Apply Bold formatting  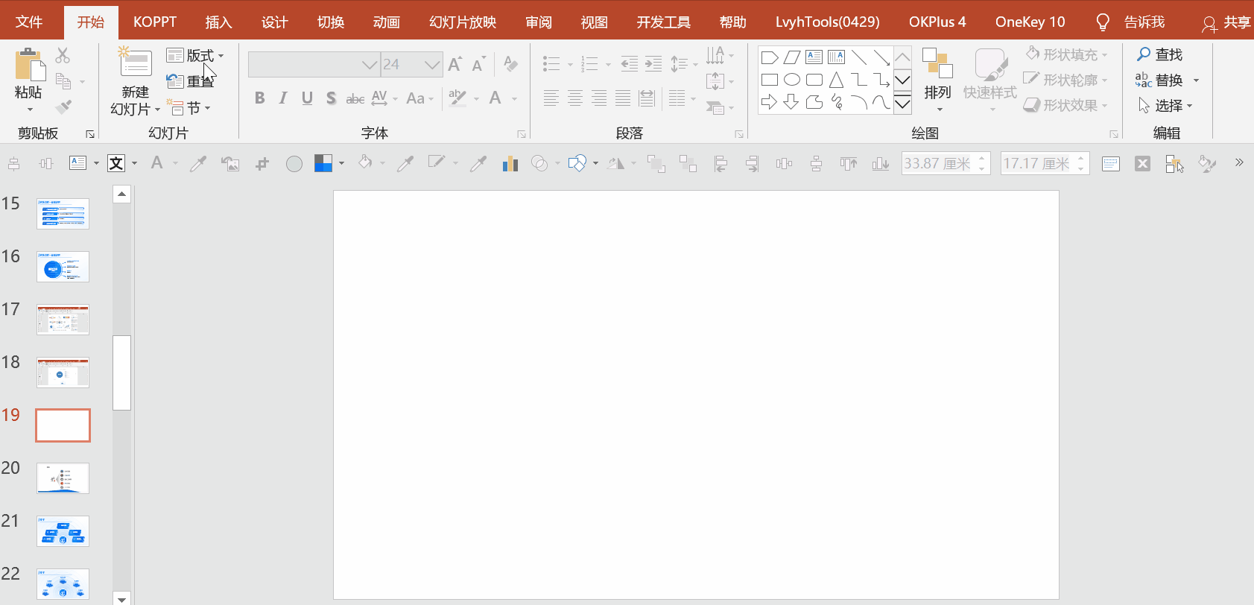coord(259,98)
